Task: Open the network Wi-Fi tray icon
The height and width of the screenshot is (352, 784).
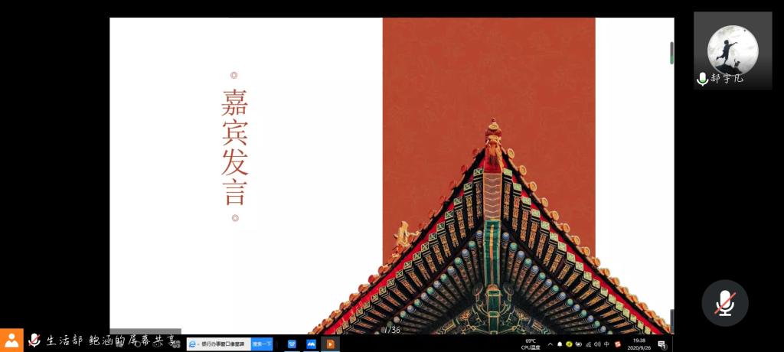Action: click(587, 344)
